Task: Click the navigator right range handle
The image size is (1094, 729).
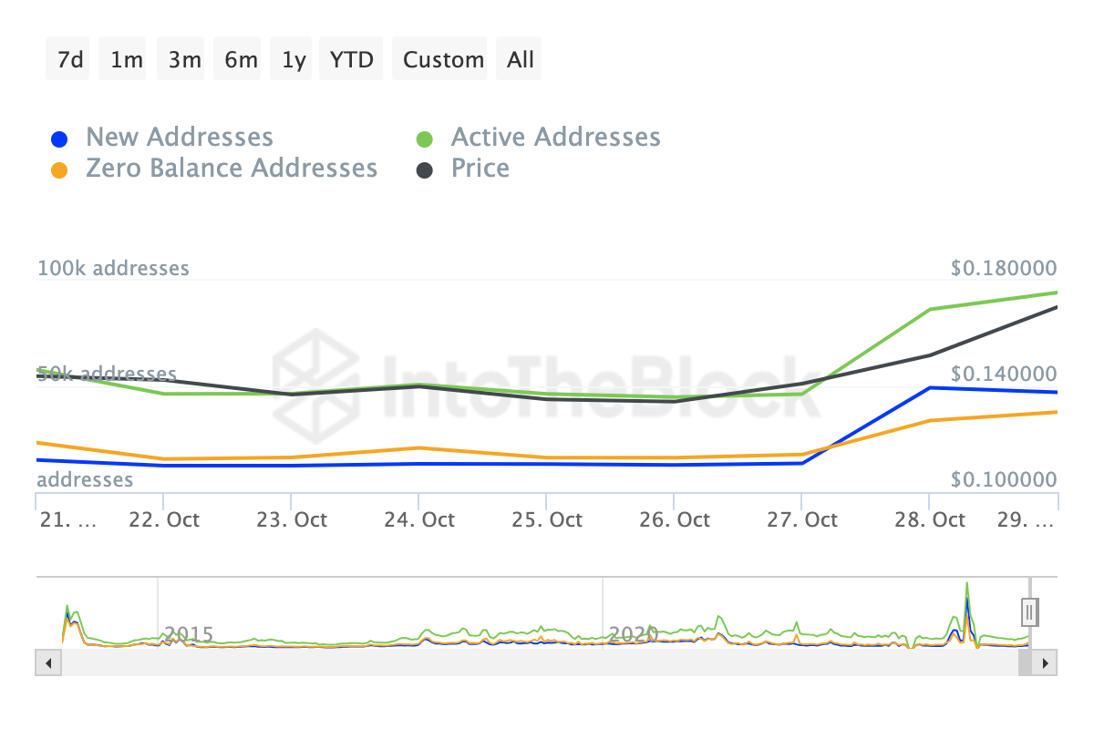Action: tap(1029, 611)
